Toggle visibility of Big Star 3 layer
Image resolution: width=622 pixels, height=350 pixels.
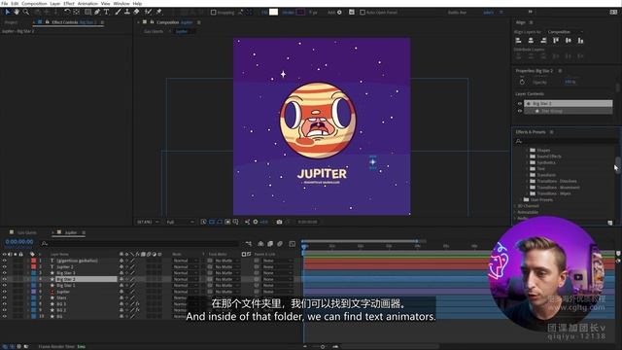click(4, 273)
